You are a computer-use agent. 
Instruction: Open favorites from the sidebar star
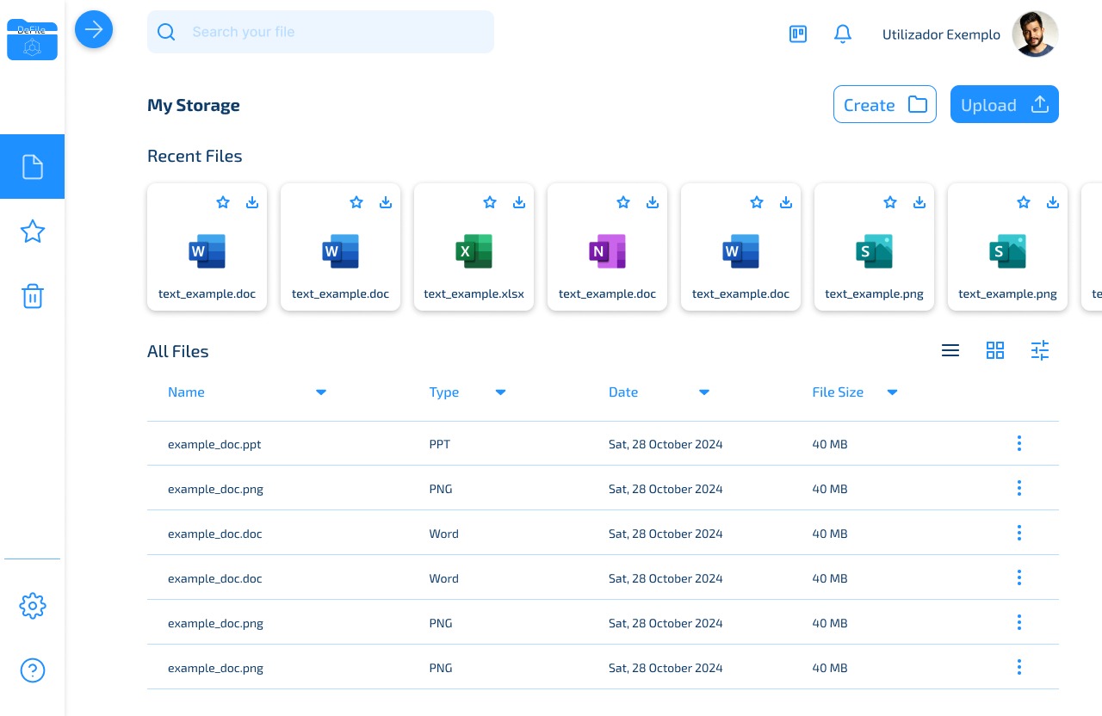(32, 231)
